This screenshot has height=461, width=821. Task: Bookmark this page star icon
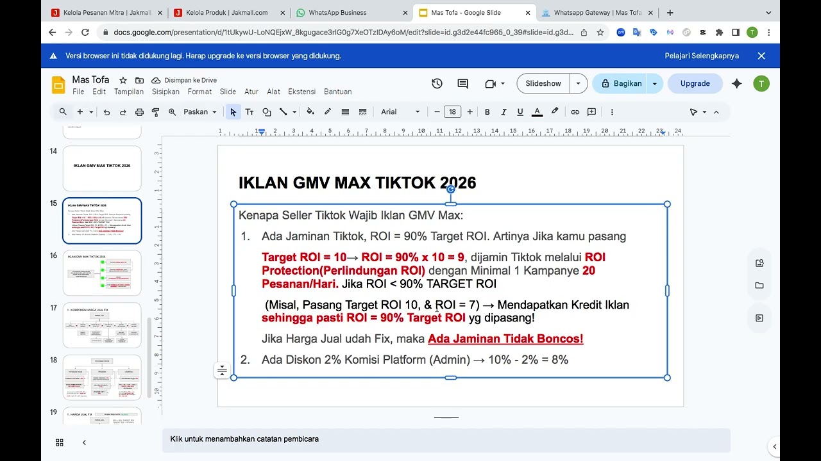[x=600, y=32]
